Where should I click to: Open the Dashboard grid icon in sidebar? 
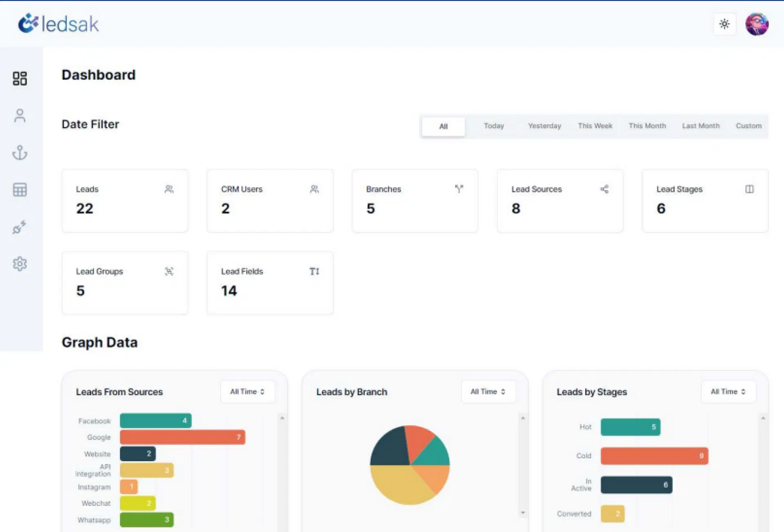click(x=20, y=78)
